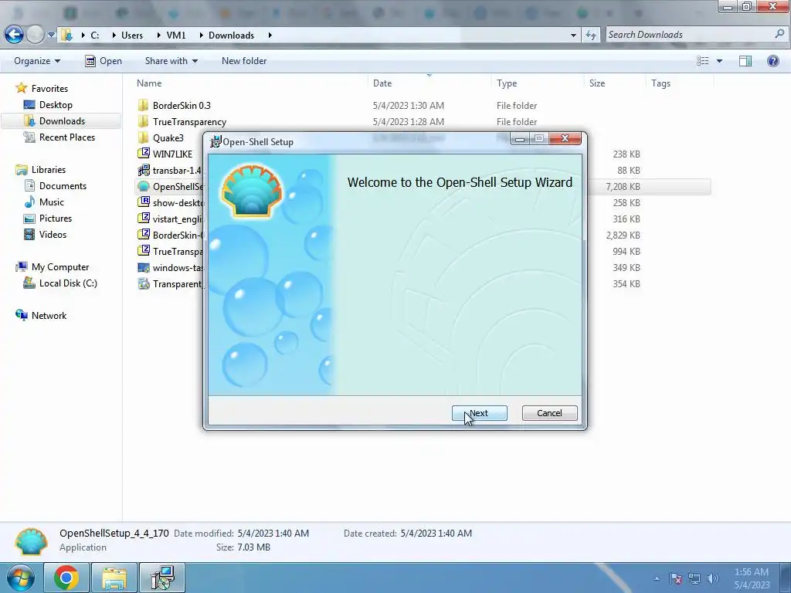791x593 pixels.
Task: Select Network in the navigation pane
Action: tap(49, 316)
